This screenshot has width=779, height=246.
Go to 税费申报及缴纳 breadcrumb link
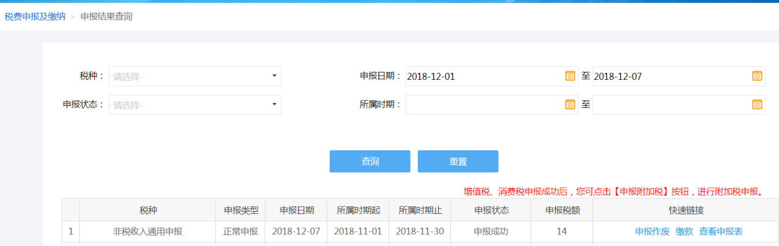[x=35, y=16]
